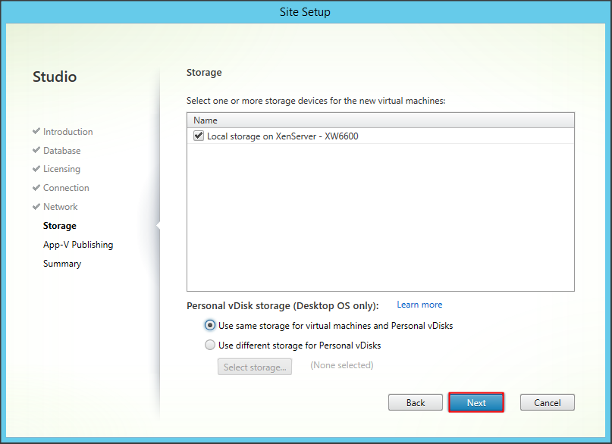The width and height of the screenshot is (612, 444).
Task: Click the checkmark icon beside Connection
Action: (x=36, y=188)
